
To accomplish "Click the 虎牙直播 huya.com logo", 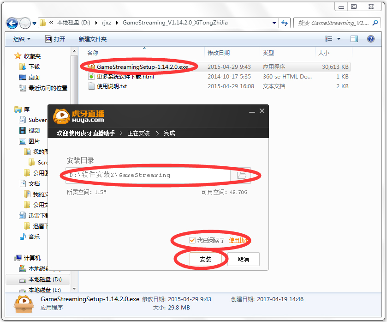I will coord(79,116).
